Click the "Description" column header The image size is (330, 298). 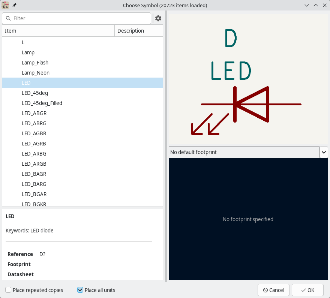click(130, 30)
